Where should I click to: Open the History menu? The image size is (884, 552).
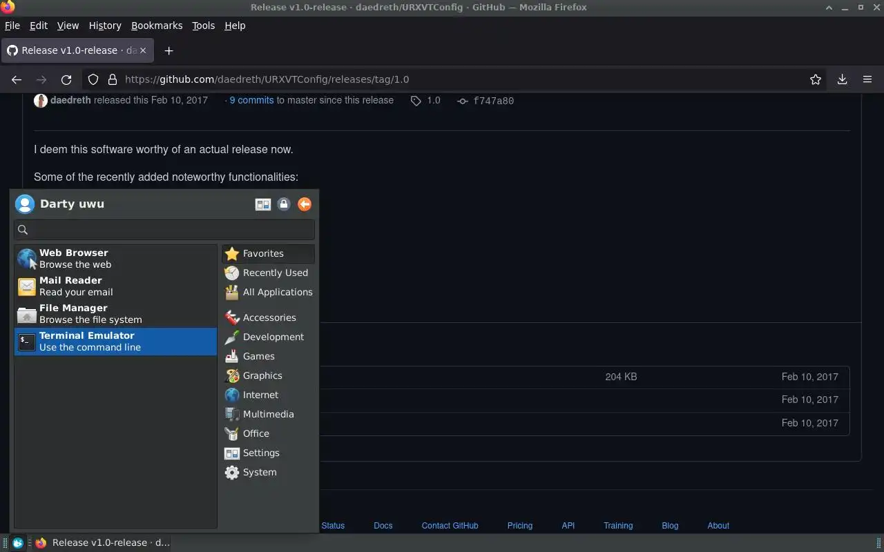click(x=105, y=26)
